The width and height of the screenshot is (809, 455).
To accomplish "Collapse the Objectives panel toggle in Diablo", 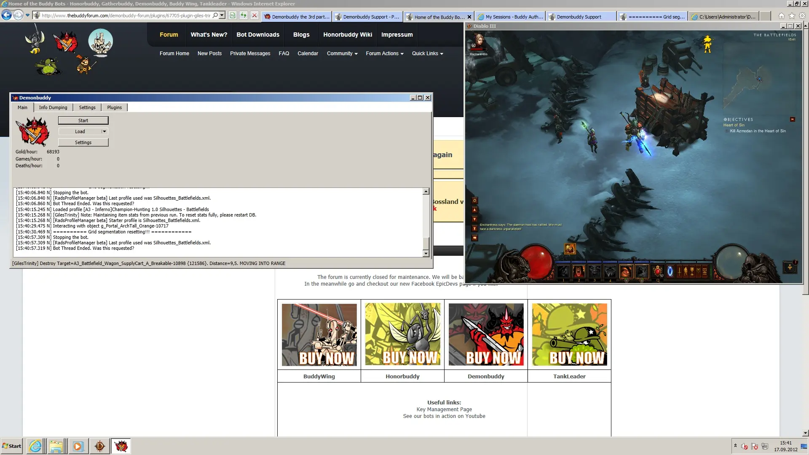I will click(x=792, y=120).
